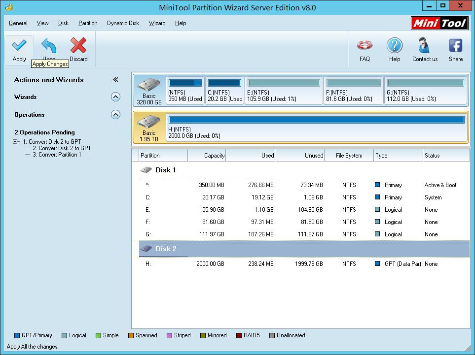Click the Wizards section label
This screenshot has width=475, height=355.
coord(26,97)
